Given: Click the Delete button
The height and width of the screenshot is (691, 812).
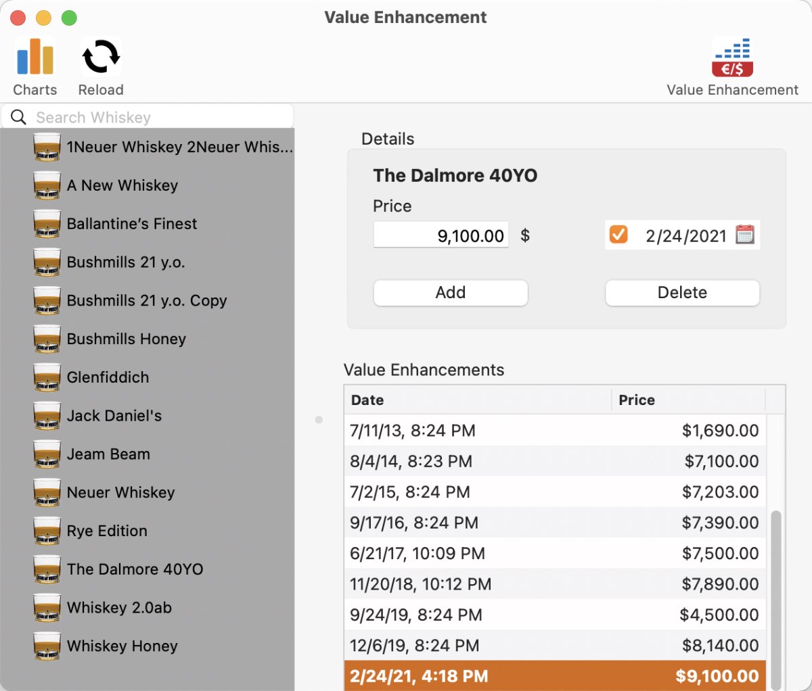Looking at the screenshot, I should click(682, 293).
